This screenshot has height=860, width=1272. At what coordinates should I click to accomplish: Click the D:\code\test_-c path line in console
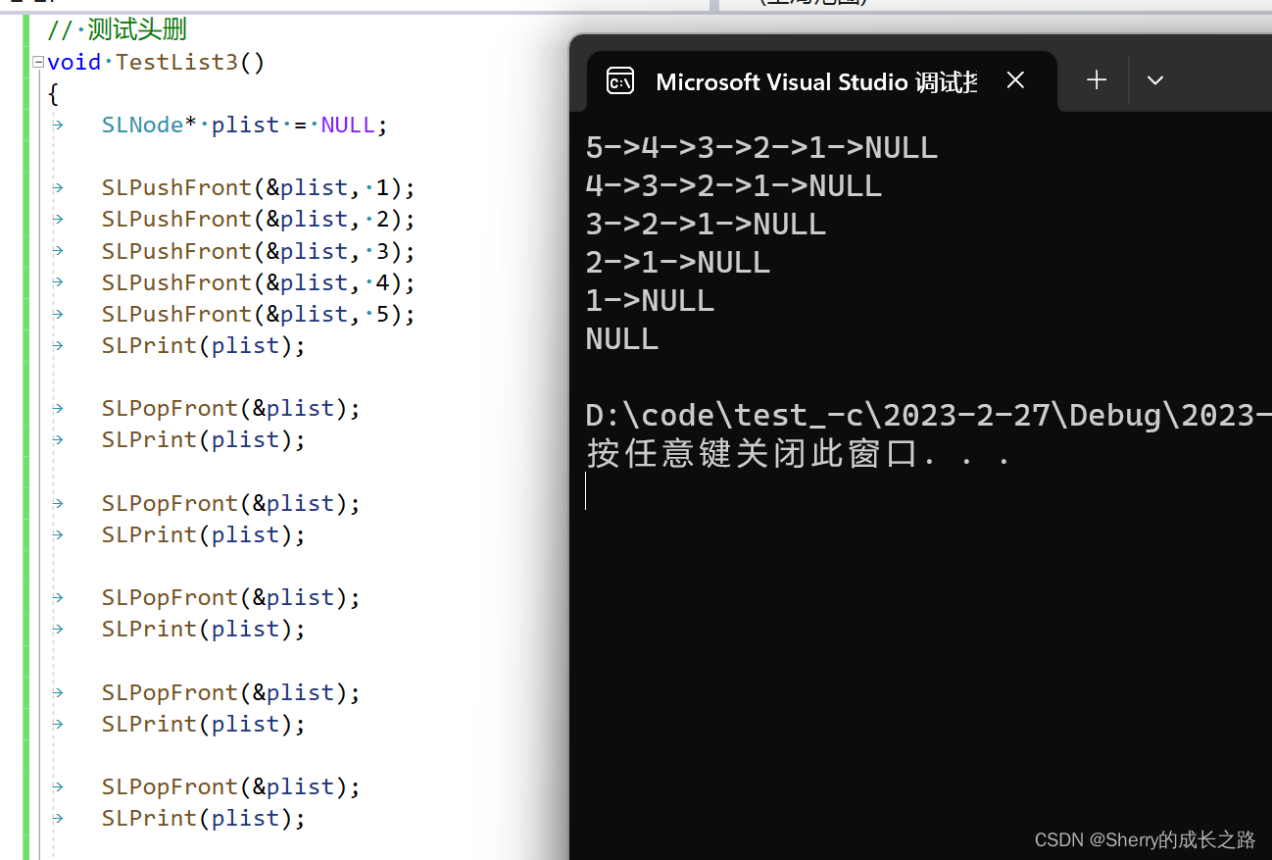pyautogui.click(x=928, y=416)
